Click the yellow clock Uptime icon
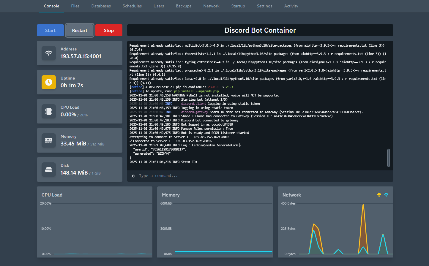Screen dimensions: 429x266 49,82
